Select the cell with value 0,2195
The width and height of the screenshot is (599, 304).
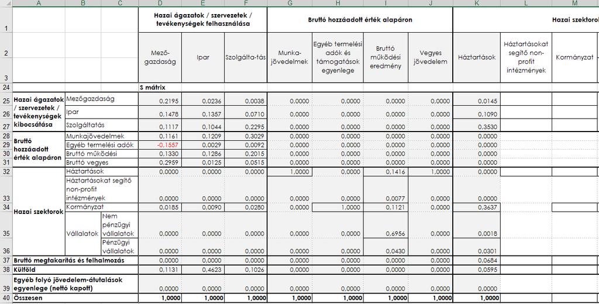click(160, 99)
